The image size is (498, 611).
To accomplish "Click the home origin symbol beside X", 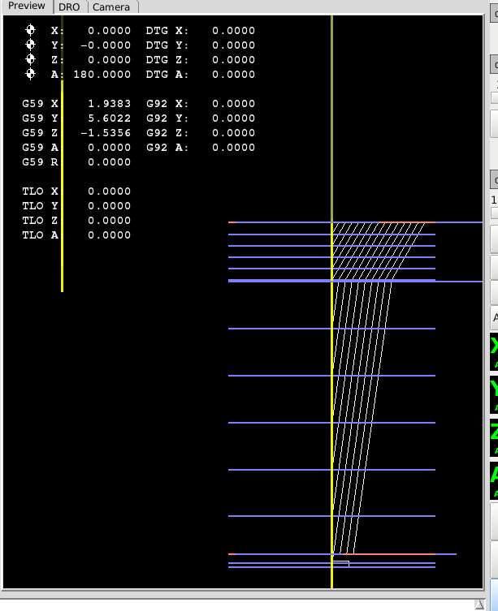I will pyautogui.click(x=31, y=30).
